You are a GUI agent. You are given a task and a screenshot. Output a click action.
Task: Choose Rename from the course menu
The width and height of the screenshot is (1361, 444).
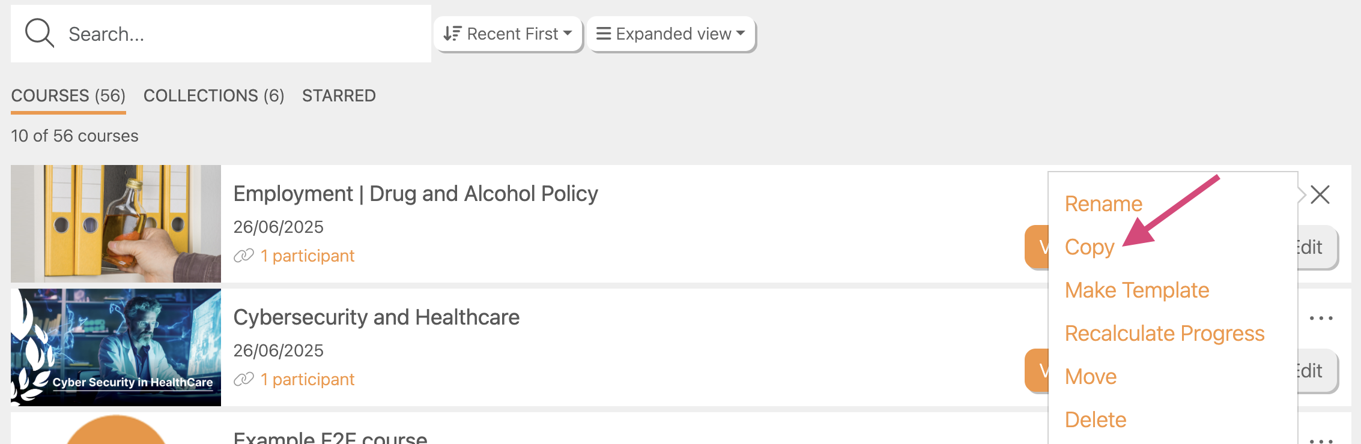pyautogui.click(x=1103, y=204)
